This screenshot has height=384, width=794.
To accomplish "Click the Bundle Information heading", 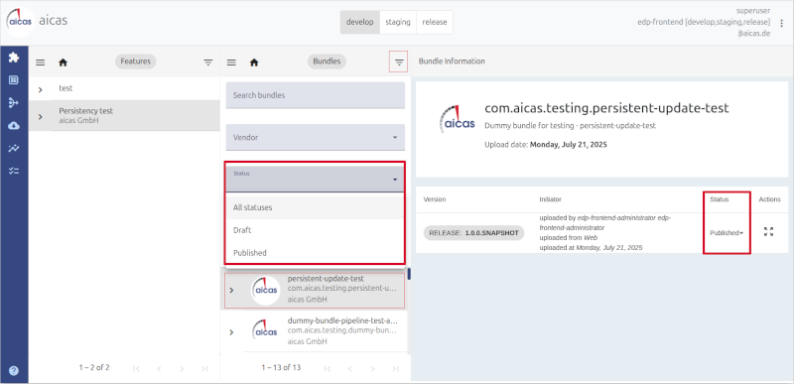I will tap(452, 62).
